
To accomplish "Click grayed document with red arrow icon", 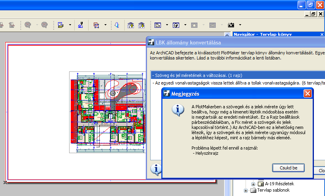I will [12, 25].
